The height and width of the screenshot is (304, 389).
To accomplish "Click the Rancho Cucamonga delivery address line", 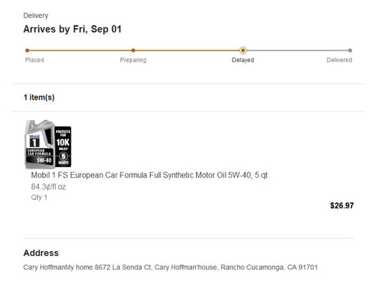I will click(x=170, y=267).
